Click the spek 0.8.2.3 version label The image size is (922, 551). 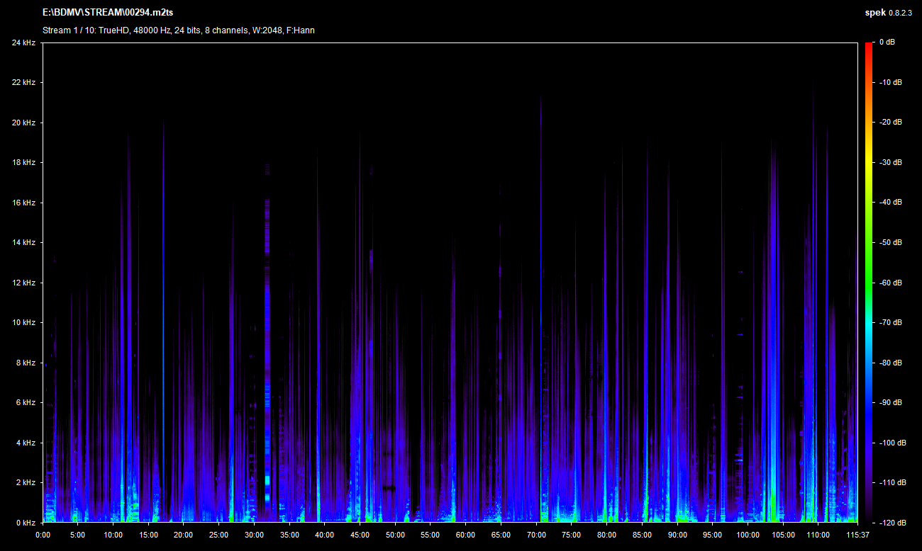click(888, 13)
